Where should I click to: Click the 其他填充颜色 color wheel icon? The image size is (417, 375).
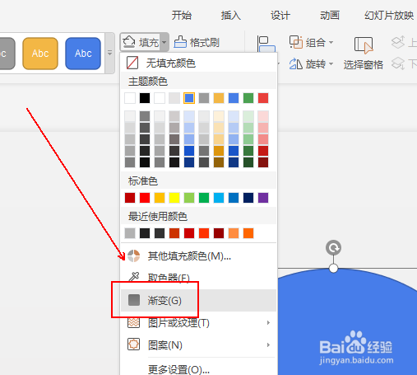[x=134, y=256]
